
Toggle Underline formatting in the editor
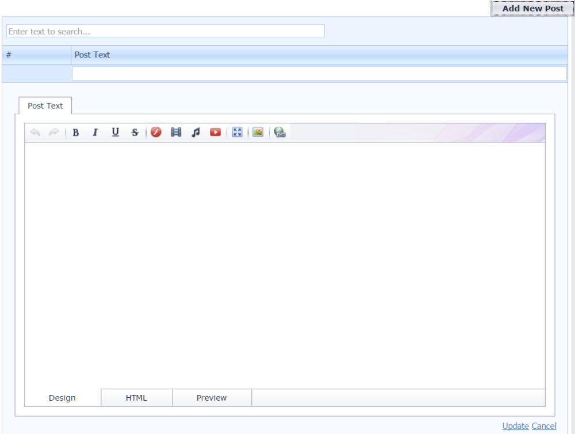tap(115, 132)
